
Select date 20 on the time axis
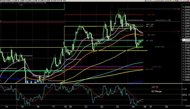coord(71,107)
